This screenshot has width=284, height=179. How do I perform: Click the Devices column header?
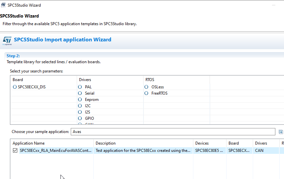pyautogui.click(x=210, y=143)
